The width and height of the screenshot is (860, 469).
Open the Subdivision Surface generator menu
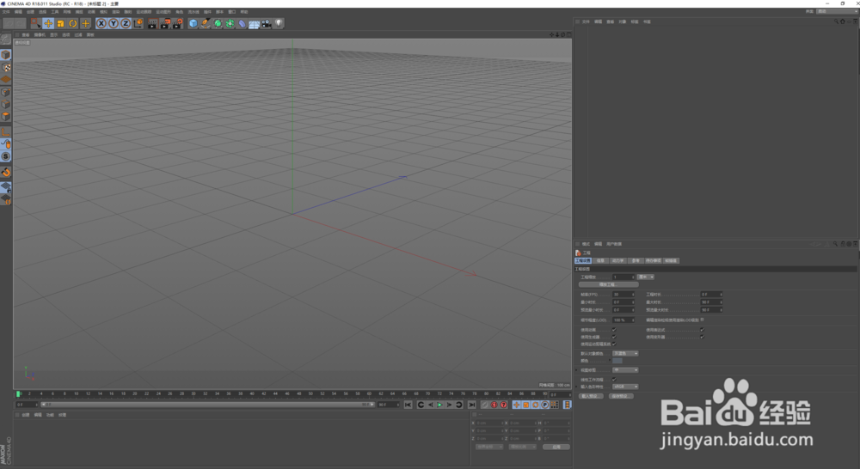[x=218, y=23]
